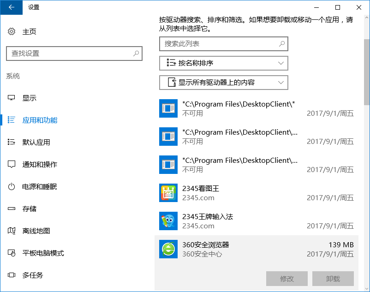
Task: Click the back arrow in the title bar
Action: coord(11,7)
